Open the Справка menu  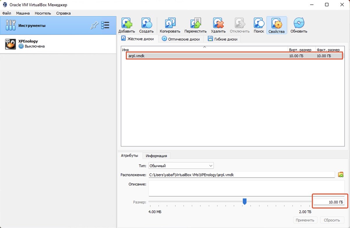[x=63, y=13]
